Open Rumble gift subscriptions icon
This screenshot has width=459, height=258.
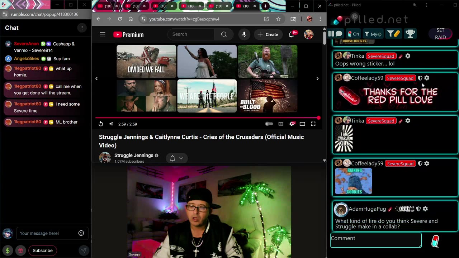(x=20, y=250)
